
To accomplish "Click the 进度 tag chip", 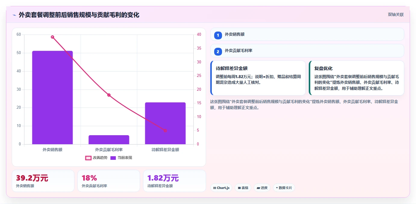I will coord(262,188).
